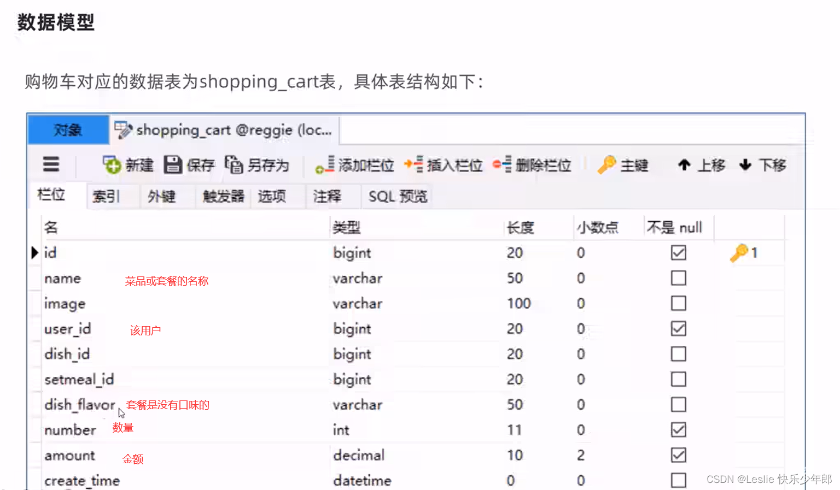
Task: Uncheck not-null box for user_id row
Action: point(679,329)
